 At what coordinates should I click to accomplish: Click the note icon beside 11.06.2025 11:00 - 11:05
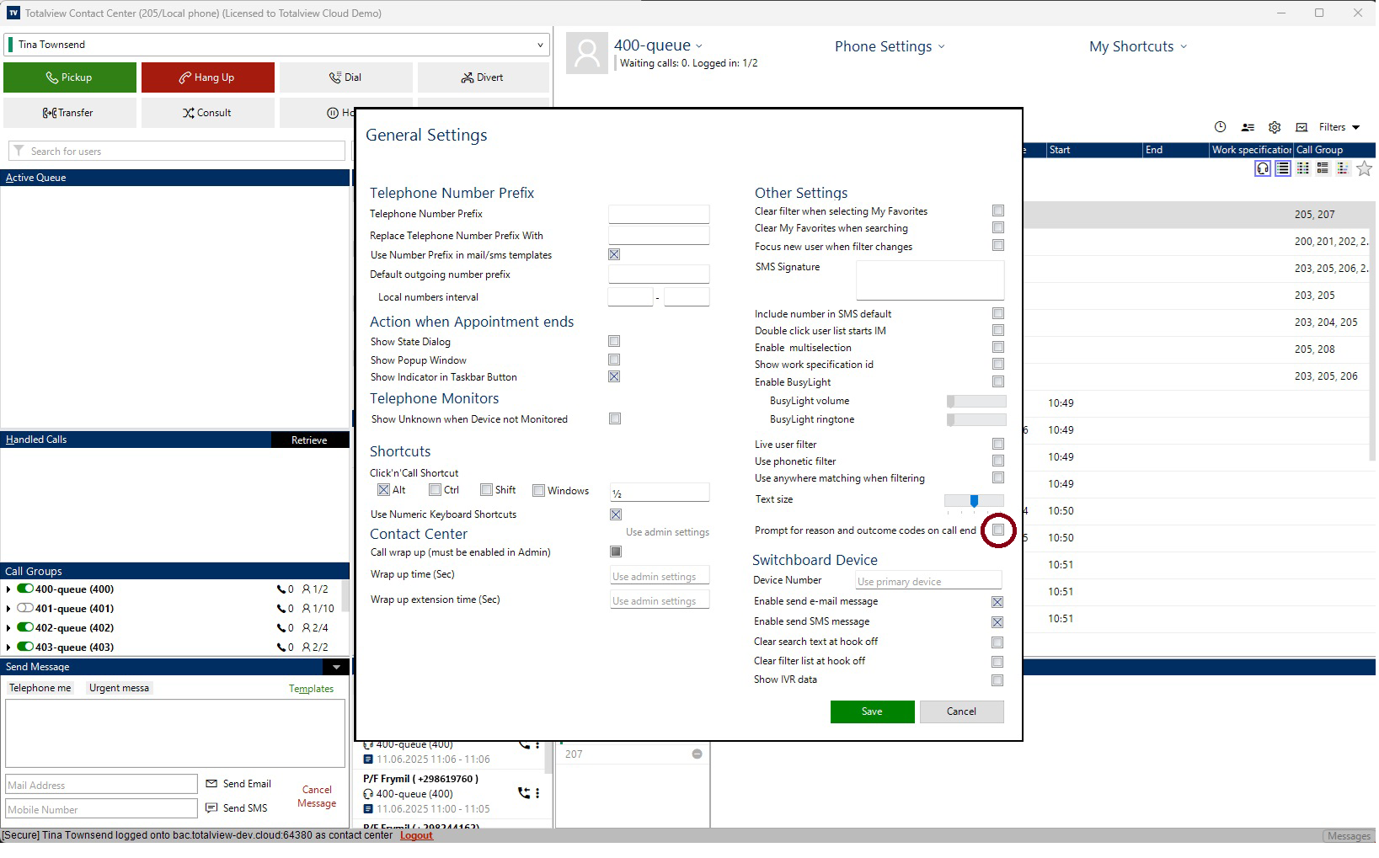(368, 808)
